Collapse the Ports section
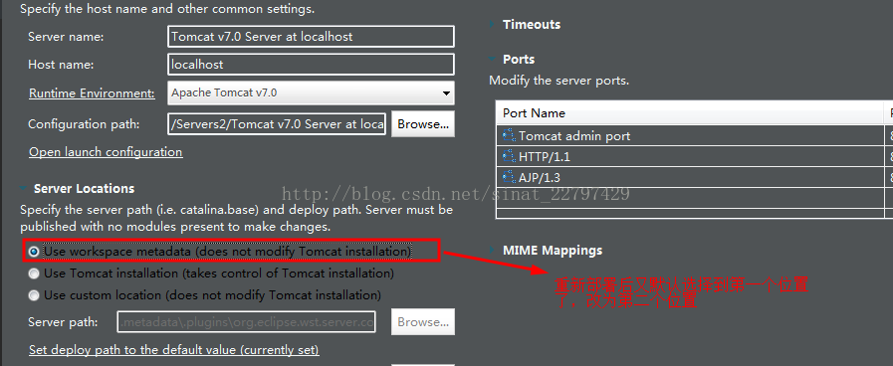Image resolution: width=893 pixels, height=366 pixels. 492,60
